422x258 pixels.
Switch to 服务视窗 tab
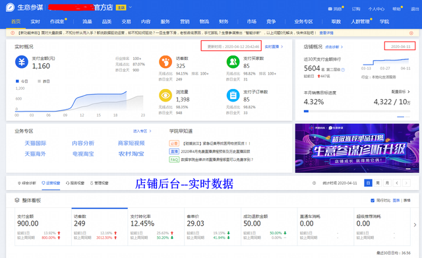(75, 183)
